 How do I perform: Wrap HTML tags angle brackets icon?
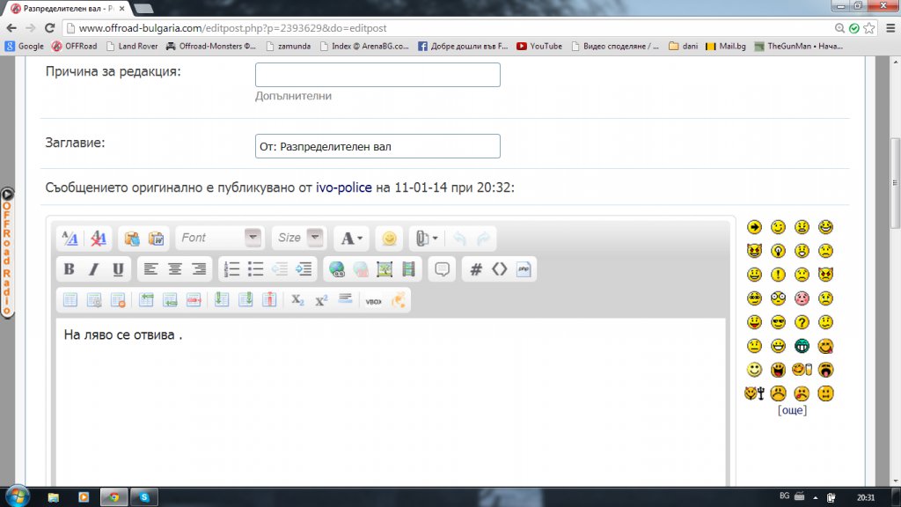tap(500, 269)
